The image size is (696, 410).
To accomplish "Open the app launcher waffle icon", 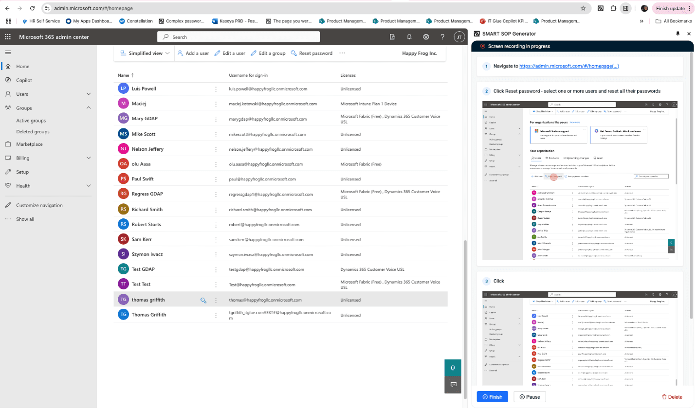I will [x=8, y=37].
